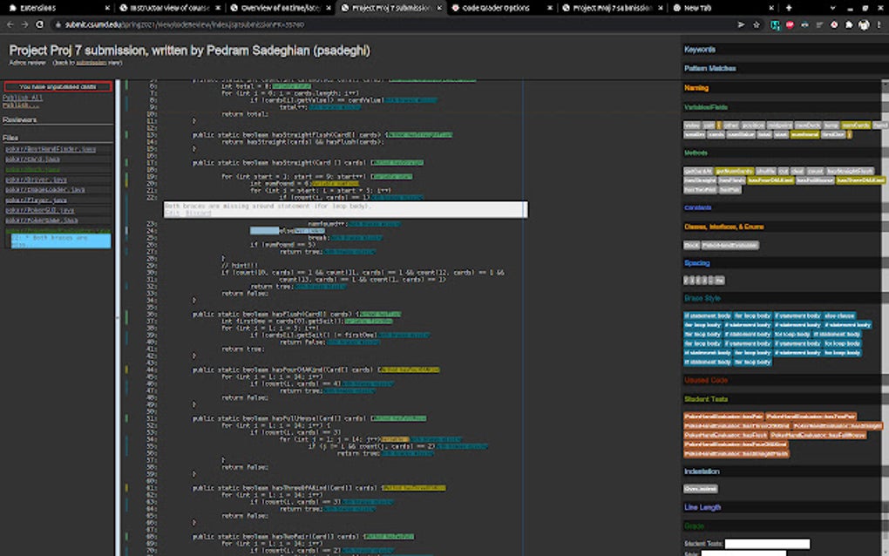Viewport: 889px width, 556px height.
Task: Switch to the New Tab browser tab
Action: 697,8
